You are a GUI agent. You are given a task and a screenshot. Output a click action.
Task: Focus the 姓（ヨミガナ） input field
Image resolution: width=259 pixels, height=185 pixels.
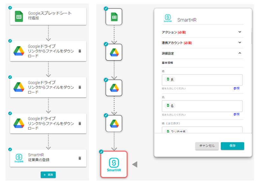click(x=202, y=130)
